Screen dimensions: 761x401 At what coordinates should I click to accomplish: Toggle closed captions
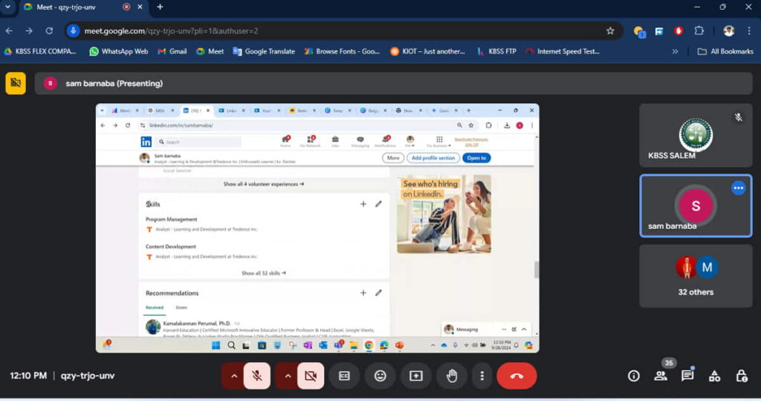click(x=344, y=376)
